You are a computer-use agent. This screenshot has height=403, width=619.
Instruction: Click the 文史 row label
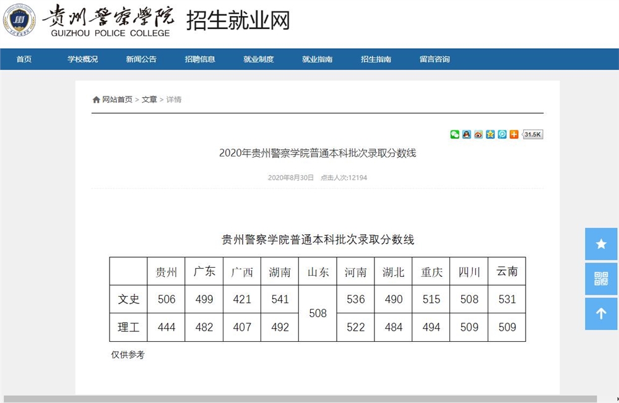[x=129, y=299]
